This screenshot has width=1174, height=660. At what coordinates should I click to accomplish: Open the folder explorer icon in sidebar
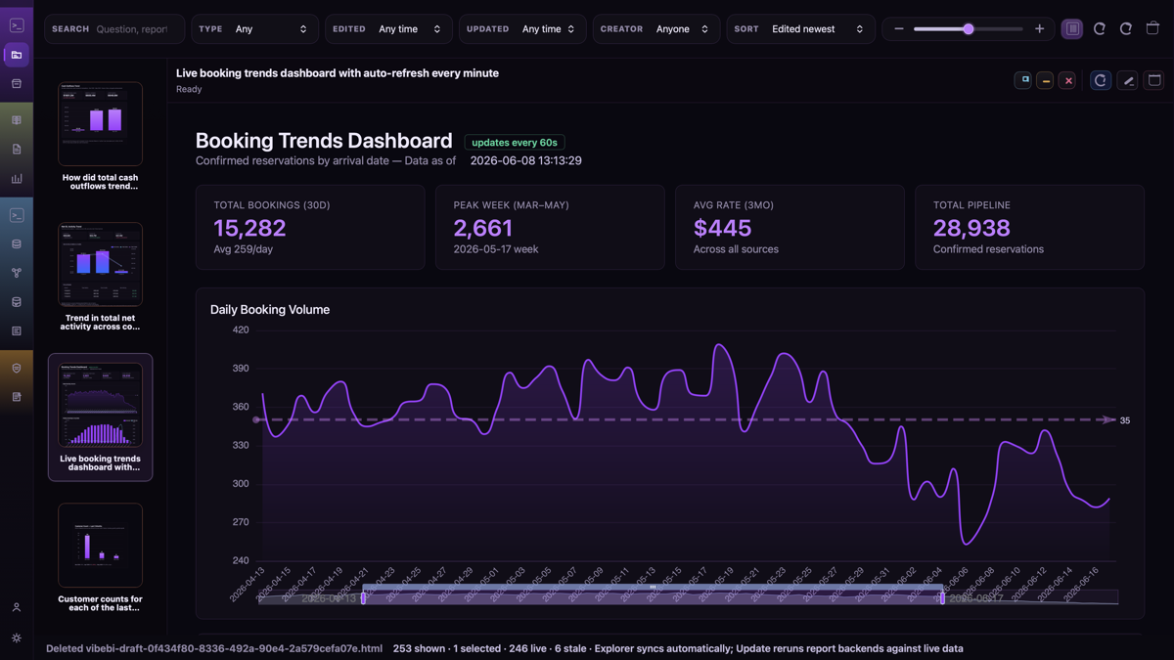click(x=17, y=55)
